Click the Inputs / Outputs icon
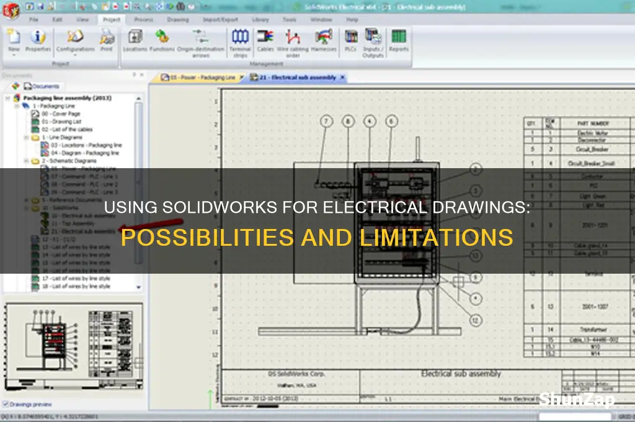 tap(373, 36)
